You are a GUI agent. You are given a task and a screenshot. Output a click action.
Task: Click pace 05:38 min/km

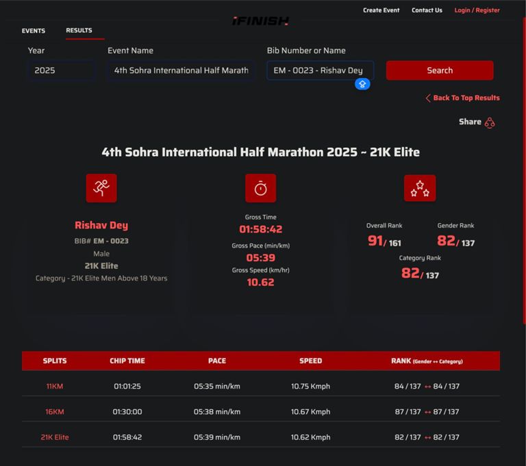coord(217,412)
